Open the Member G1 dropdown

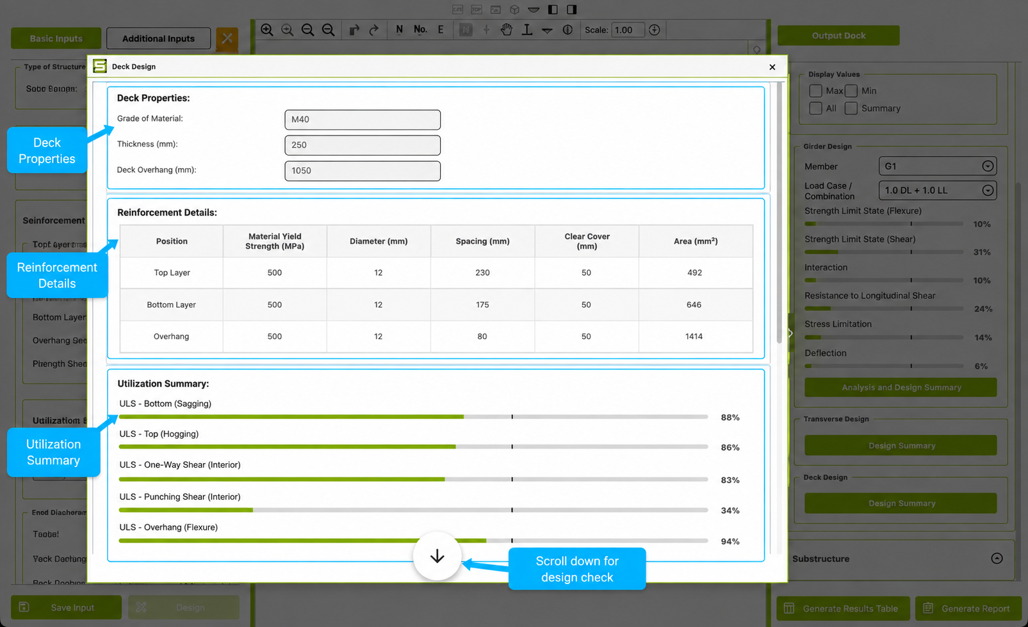938,166
